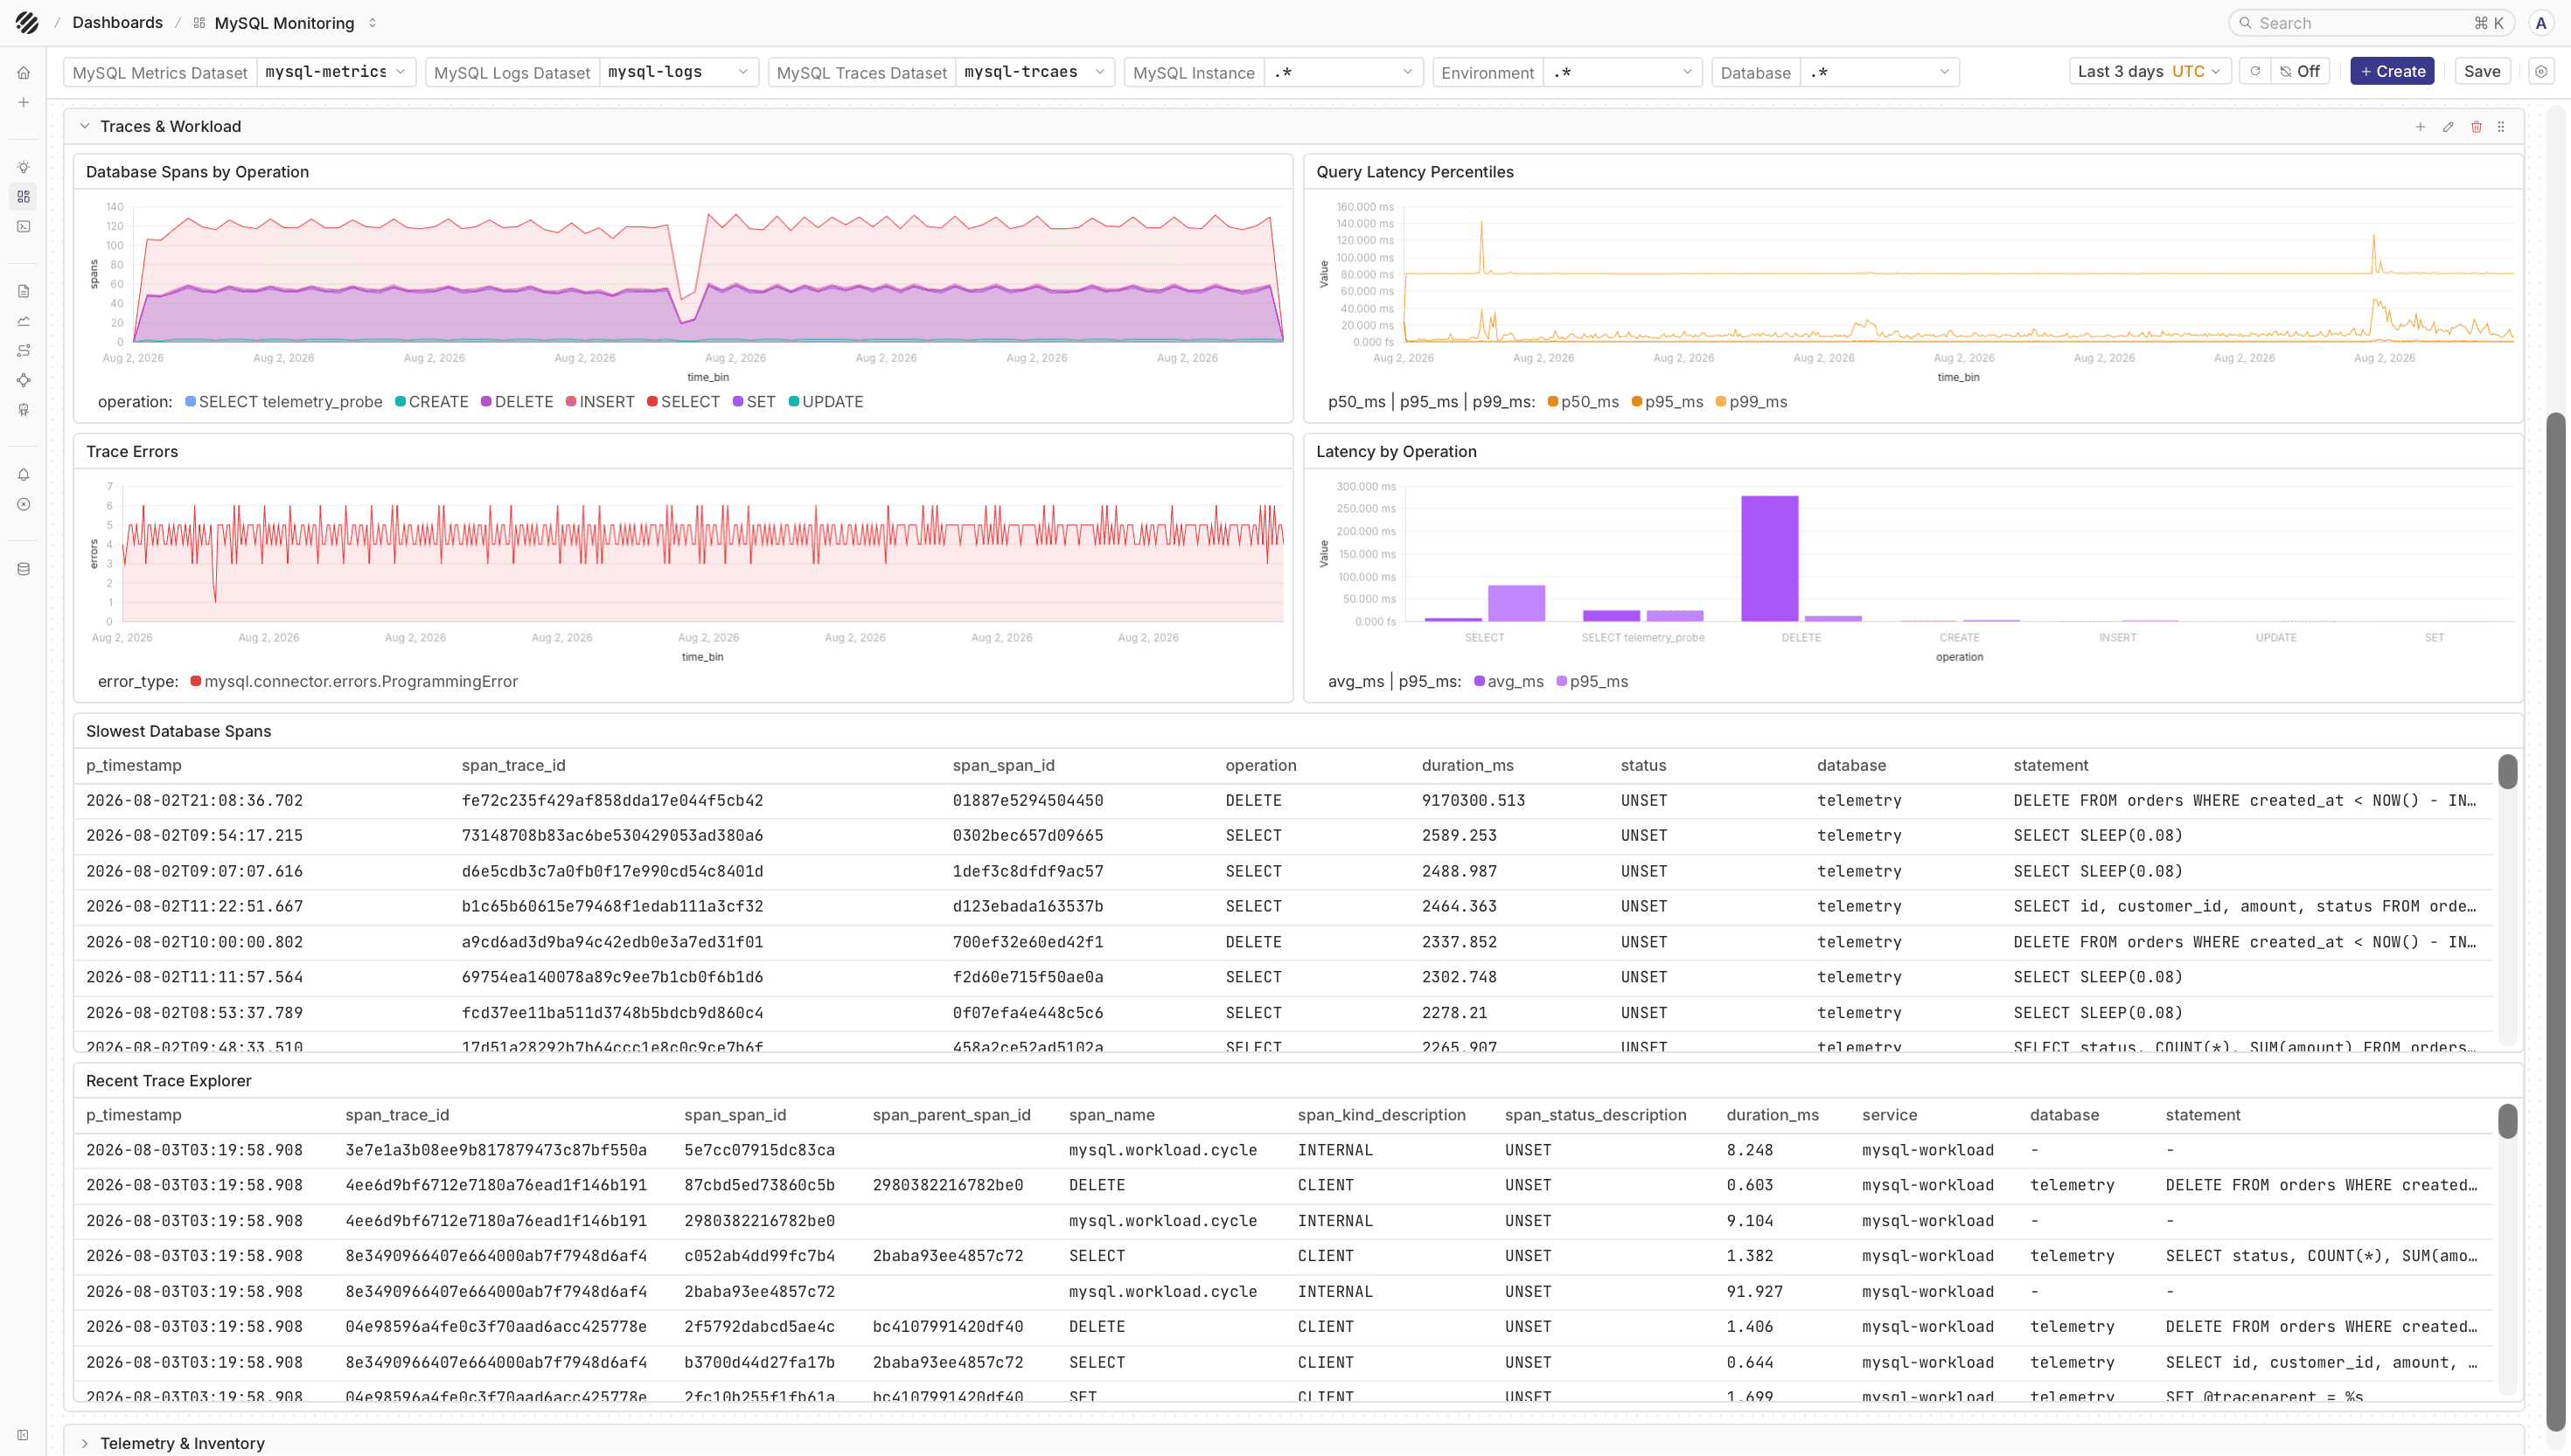2571x1456 pixels.
Task: Click the striped app logo
Action: point(27,22)
